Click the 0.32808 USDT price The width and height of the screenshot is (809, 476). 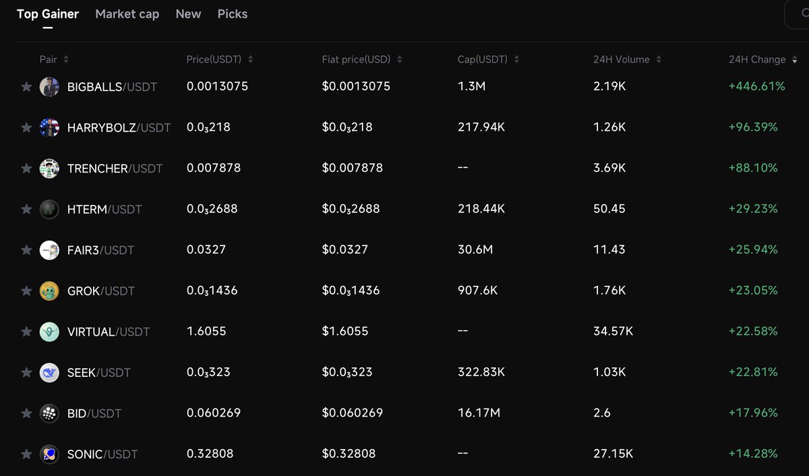click(210, 454)
